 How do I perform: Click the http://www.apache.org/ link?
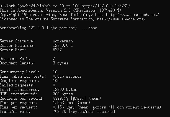pyautogui.click(x=121, y=19)
